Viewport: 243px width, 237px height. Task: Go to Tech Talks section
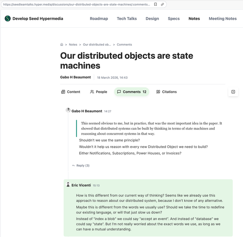point(127,18)
